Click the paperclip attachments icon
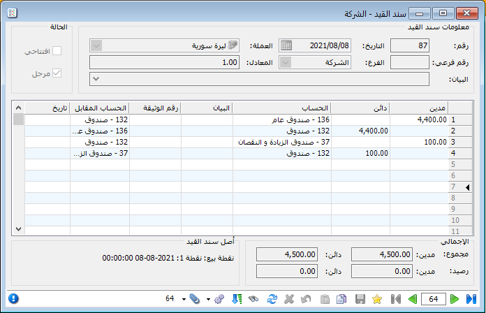486x313 pixels. tap(195, 299)
